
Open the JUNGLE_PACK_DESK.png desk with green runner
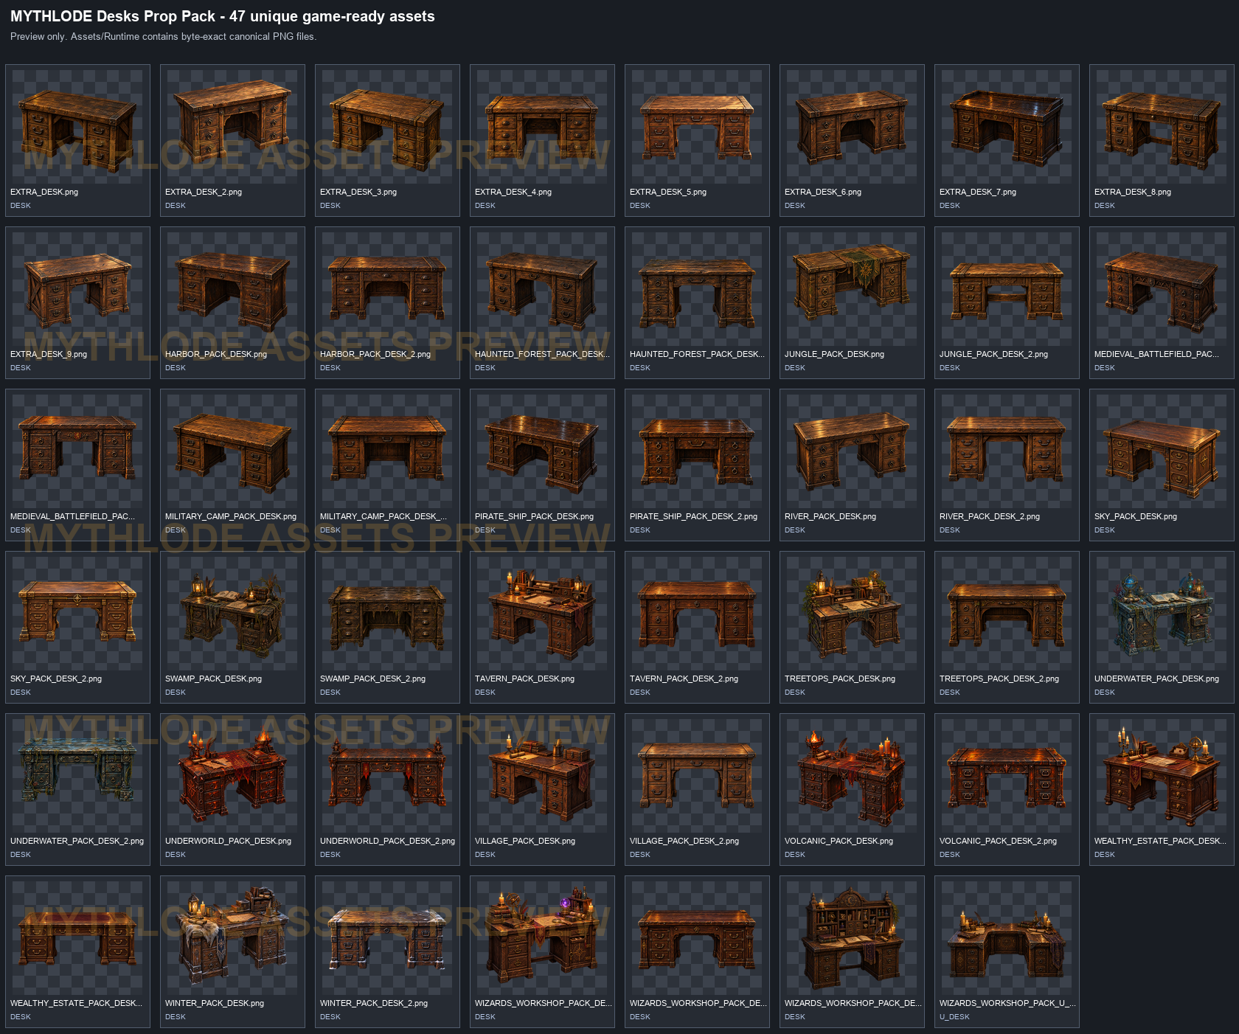tap(852, 289)
